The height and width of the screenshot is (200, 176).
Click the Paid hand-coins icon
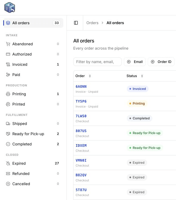(8, 75)
